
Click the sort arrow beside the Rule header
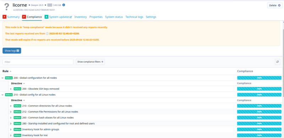click(11, 71)
